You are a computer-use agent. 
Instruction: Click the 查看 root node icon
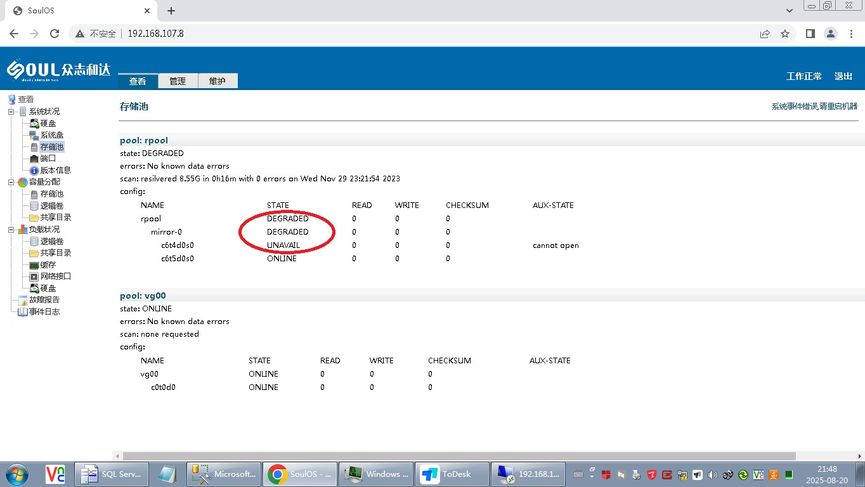pyautogui.click(x=12, y=100)
